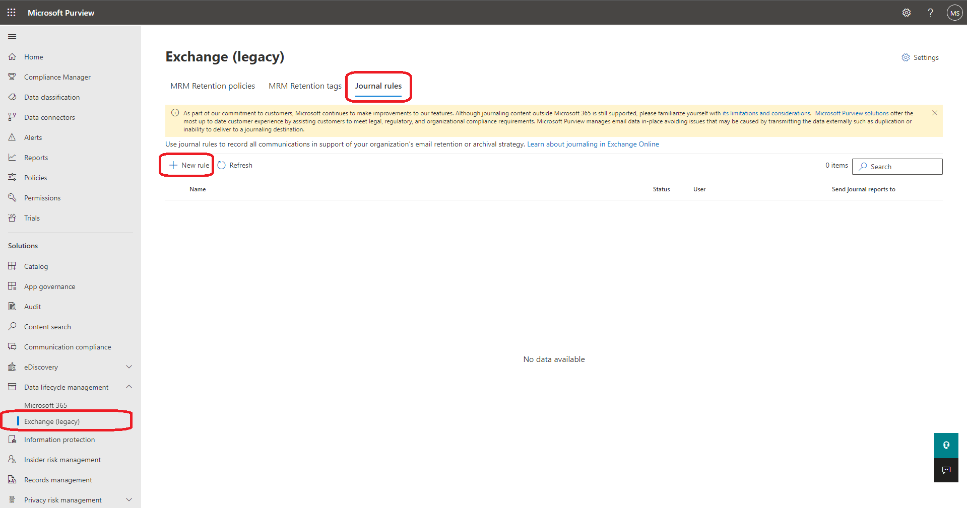This screenshot has height=508, width=967.
Task: Click the chat feedback icon button
Action: (x=946, y=470)
